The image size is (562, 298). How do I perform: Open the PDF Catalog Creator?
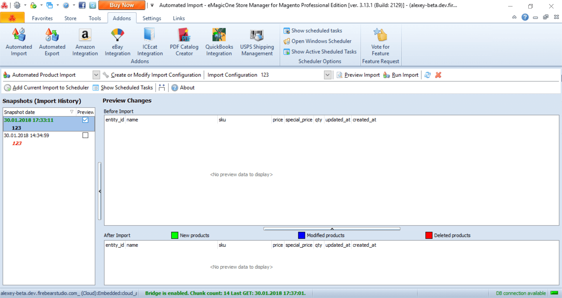184,42
